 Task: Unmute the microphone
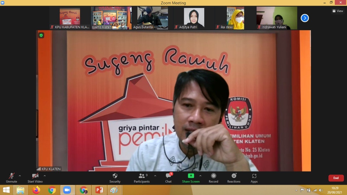[11, 178]
